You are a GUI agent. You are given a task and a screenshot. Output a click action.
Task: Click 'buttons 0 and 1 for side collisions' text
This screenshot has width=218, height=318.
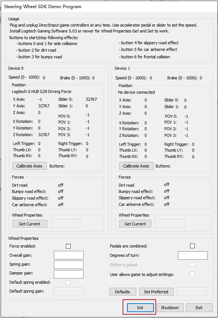tap(48, 44)
